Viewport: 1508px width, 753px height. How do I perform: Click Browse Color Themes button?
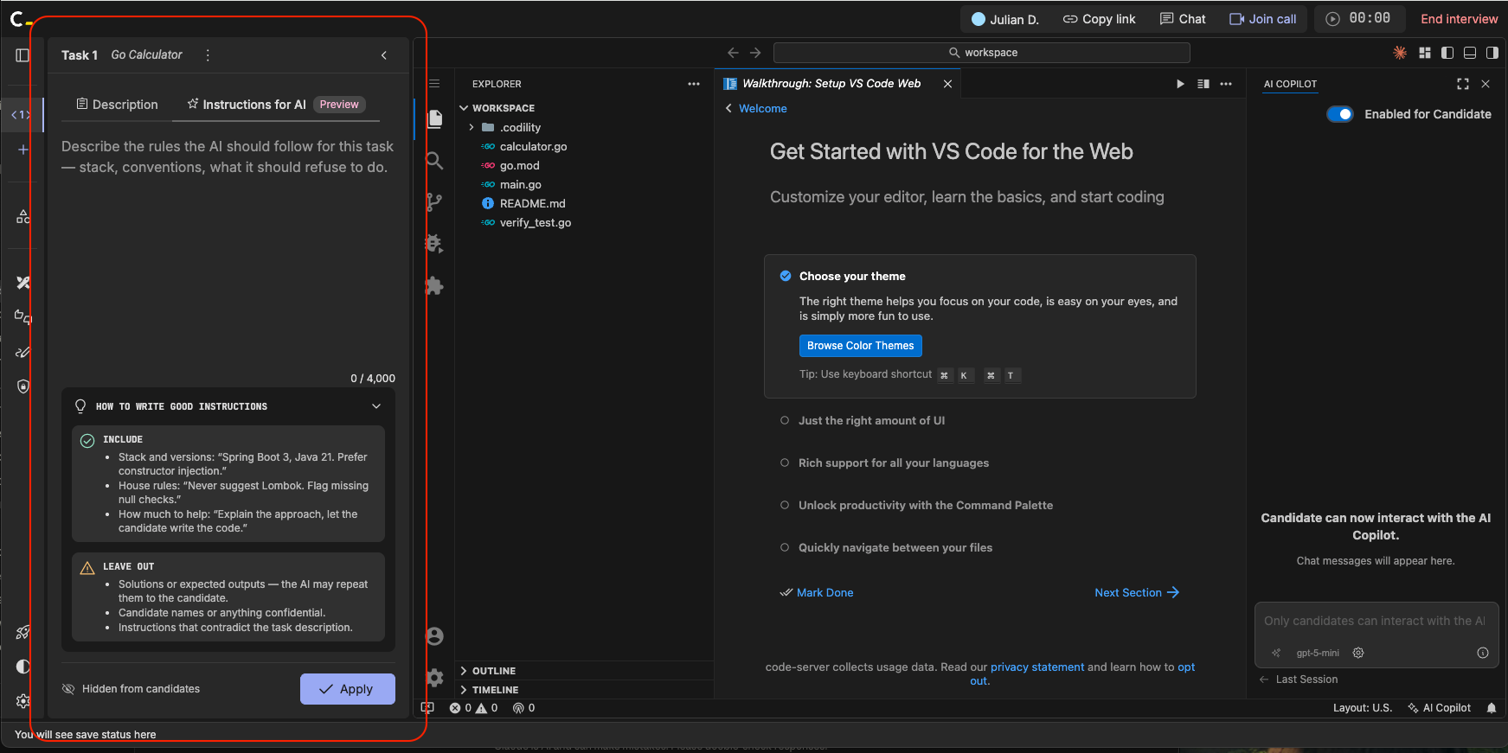[x=861, y=346]
